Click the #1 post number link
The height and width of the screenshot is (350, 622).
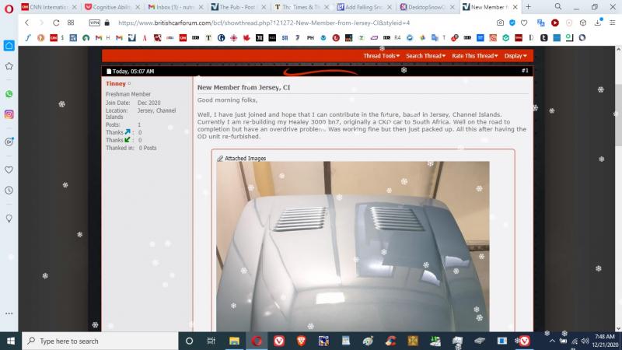pyautogui.click(x=525, y=71)
